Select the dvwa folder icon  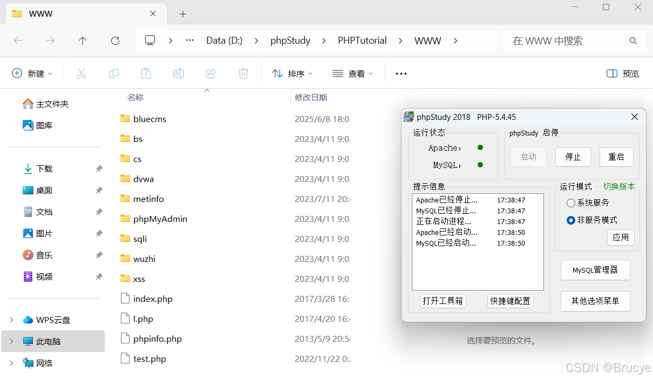tap(125, 179)
